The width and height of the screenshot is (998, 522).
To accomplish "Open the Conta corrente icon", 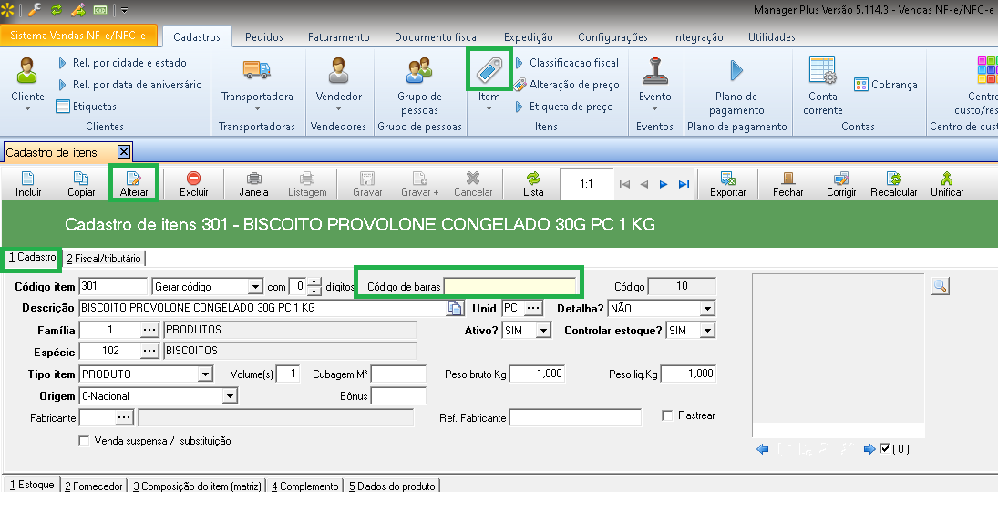I will [x=822, y=69].
